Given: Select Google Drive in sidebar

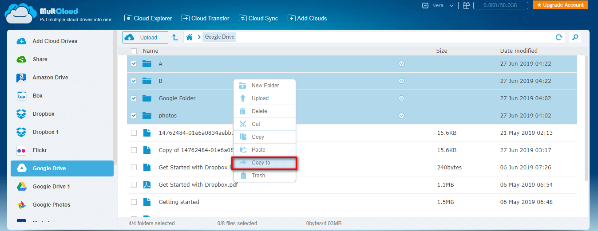Looking at the screenshot, I should pyautogui.click(x=62, y=168).
